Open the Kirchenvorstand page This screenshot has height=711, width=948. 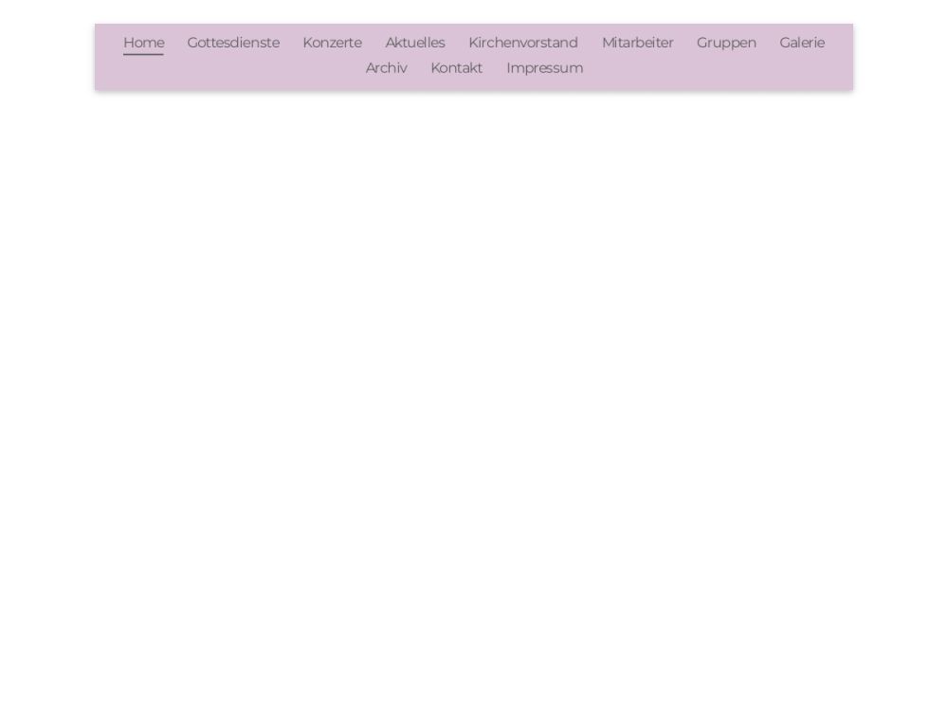pos(522,43)
